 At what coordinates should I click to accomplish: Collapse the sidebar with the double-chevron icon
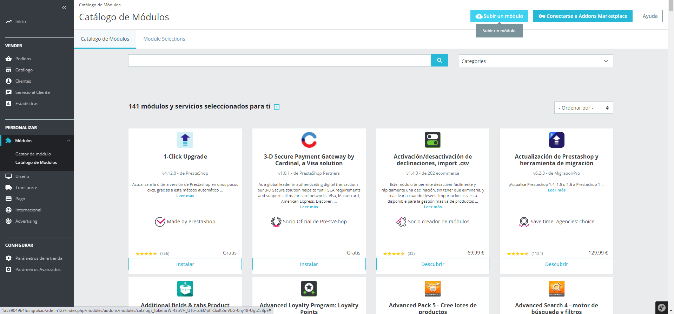(64, 7)
